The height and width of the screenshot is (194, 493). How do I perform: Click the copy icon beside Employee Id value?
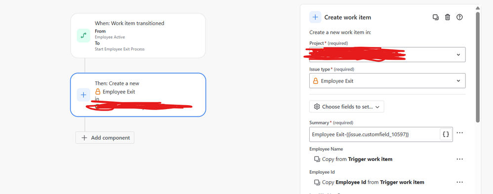click(317, 182)
